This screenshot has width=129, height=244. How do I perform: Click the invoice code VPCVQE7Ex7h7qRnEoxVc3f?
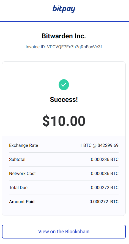[75, 47]
